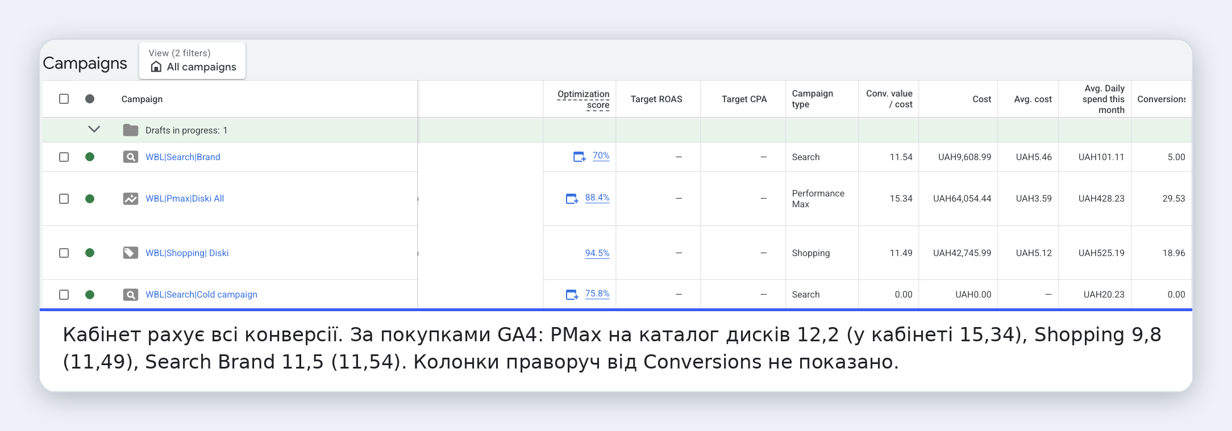Screen dimensions: 1232x431
Task: Click the Target CPA column header
Action: (x=744, y=99)
